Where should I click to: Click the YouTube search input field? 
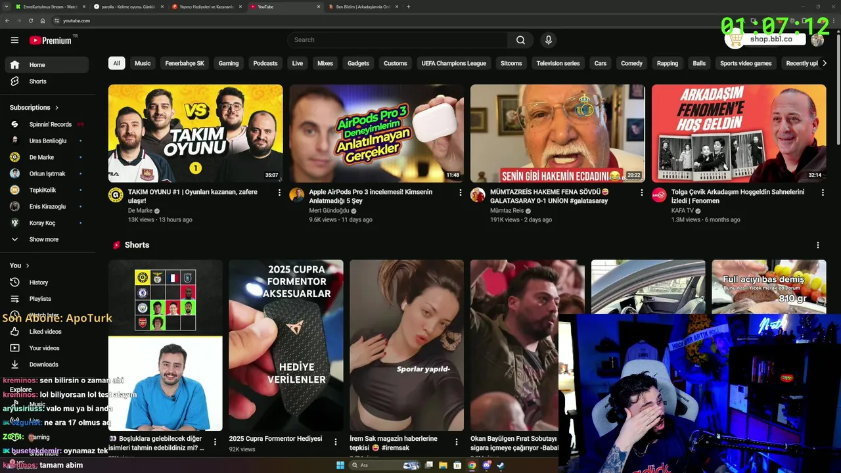click(398, 40)
